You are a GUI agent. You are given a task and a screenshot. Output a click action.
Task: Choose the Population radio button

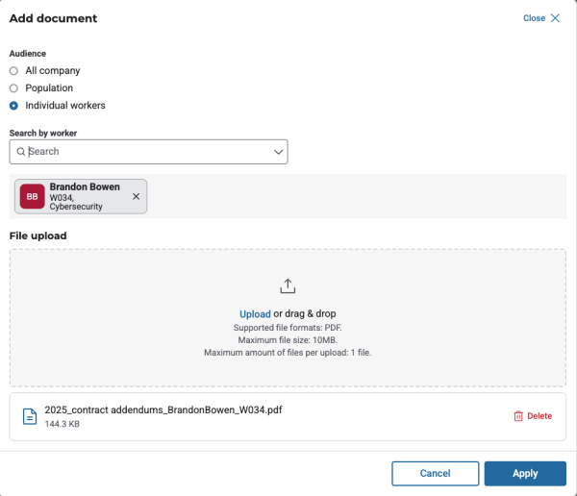pyautogui.click(x=13, y=87)
